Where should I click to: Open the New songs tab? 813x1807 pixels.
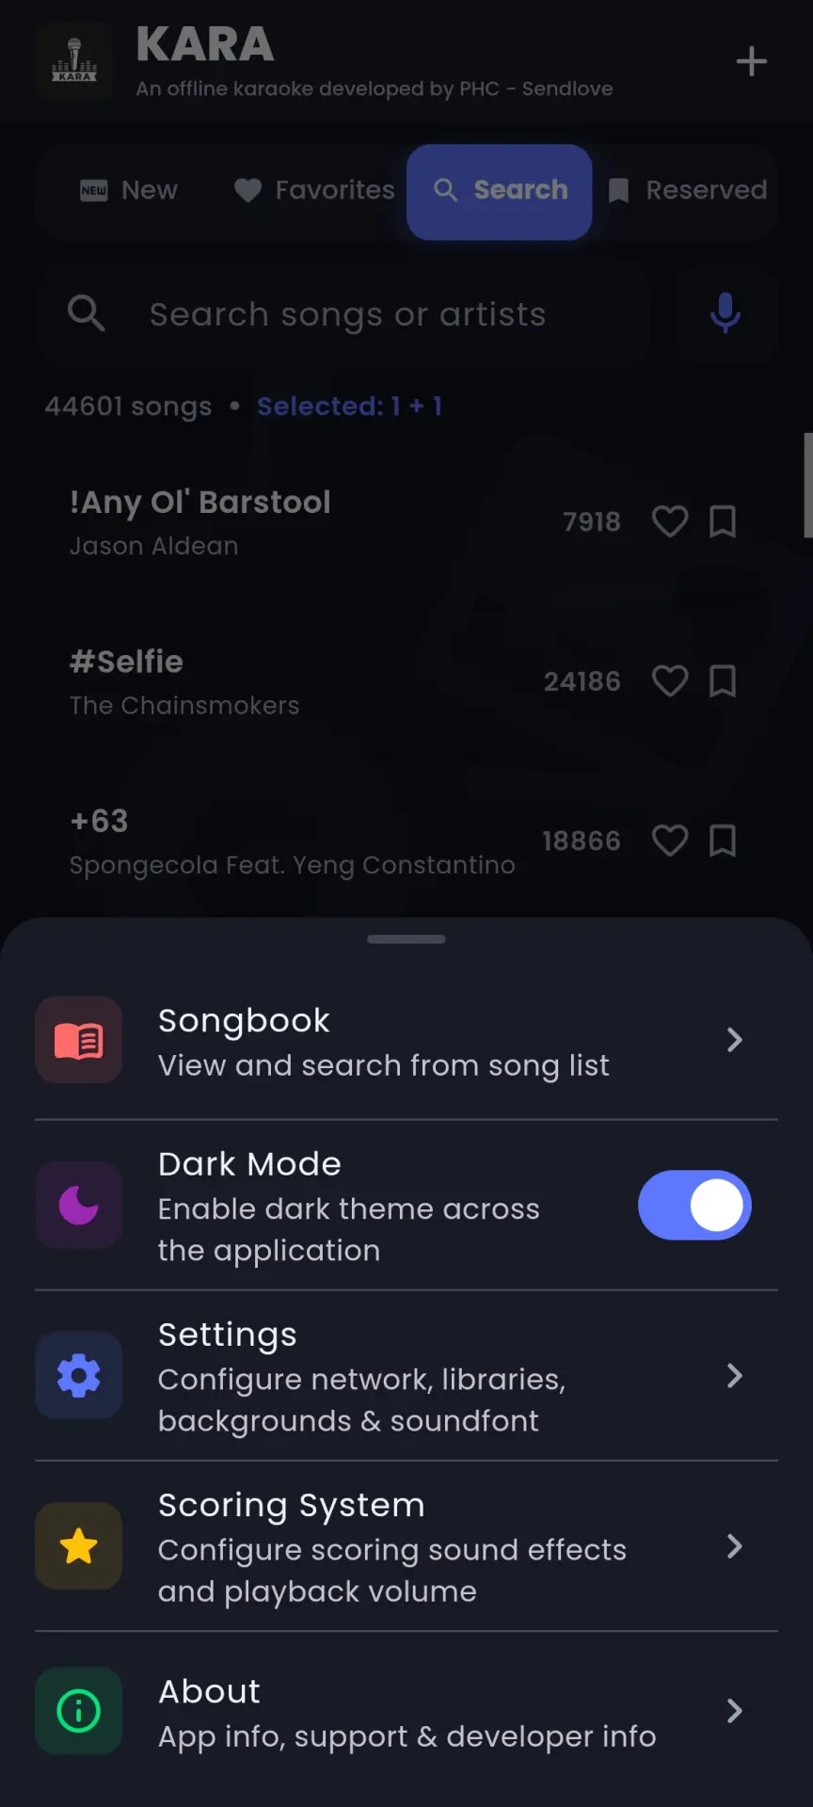tap(129, 190)
